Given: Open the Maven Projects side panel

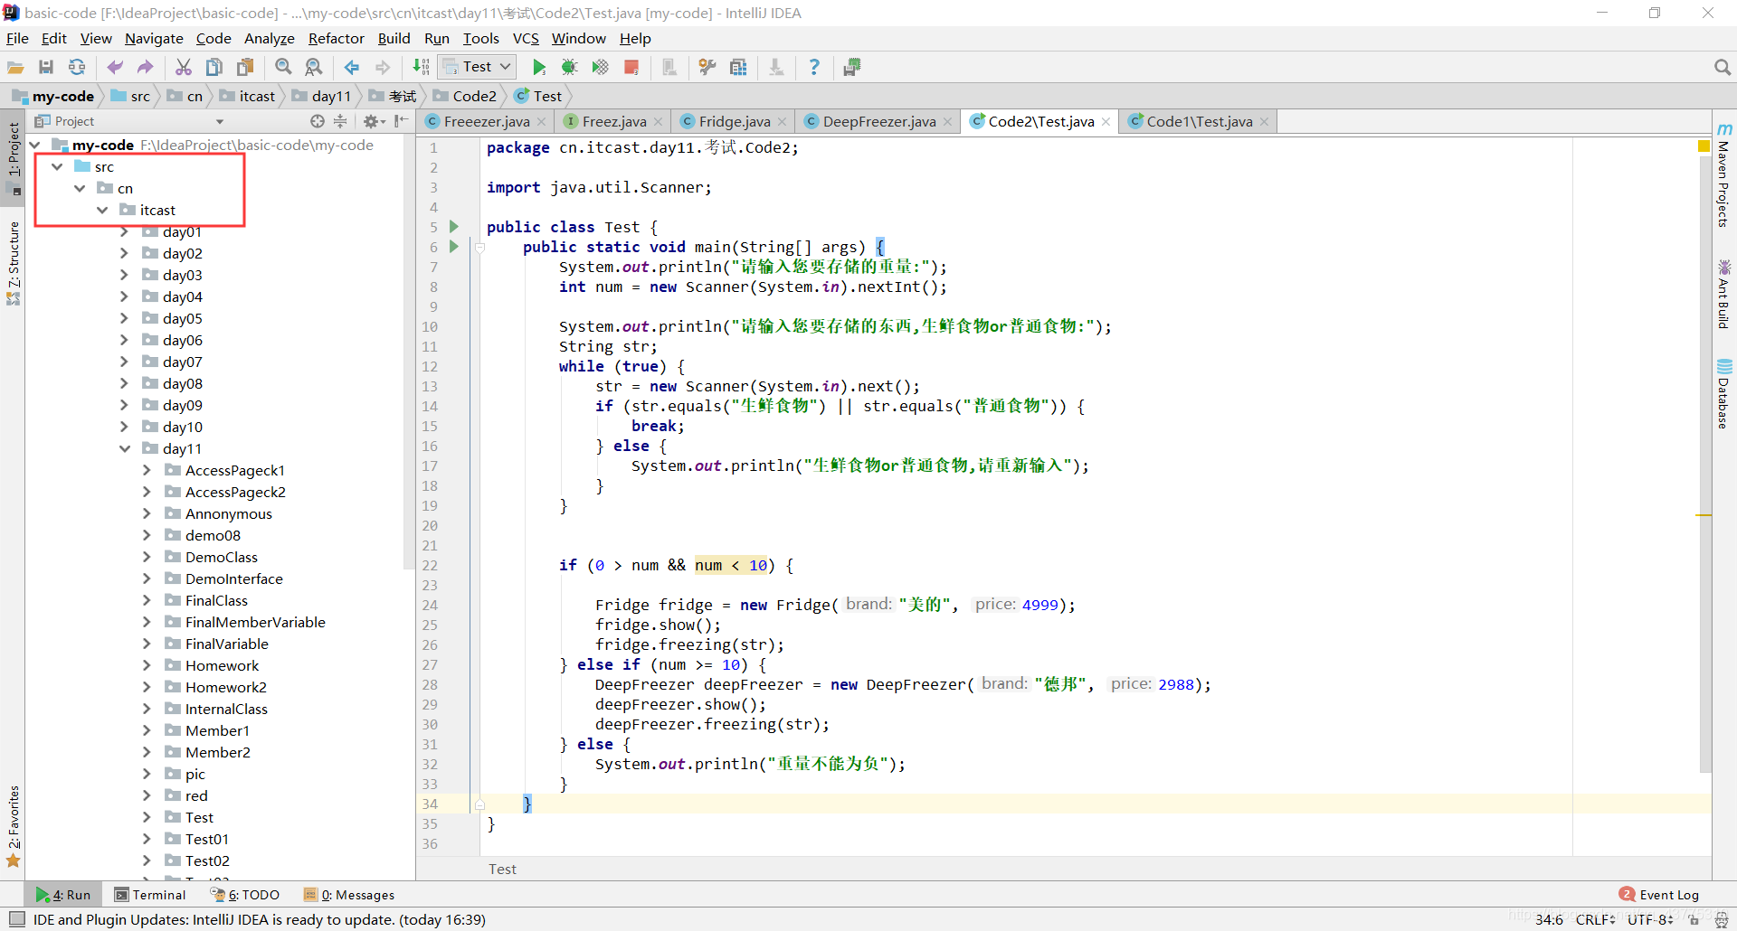Looking at the screenshot, I should 1724,175.
